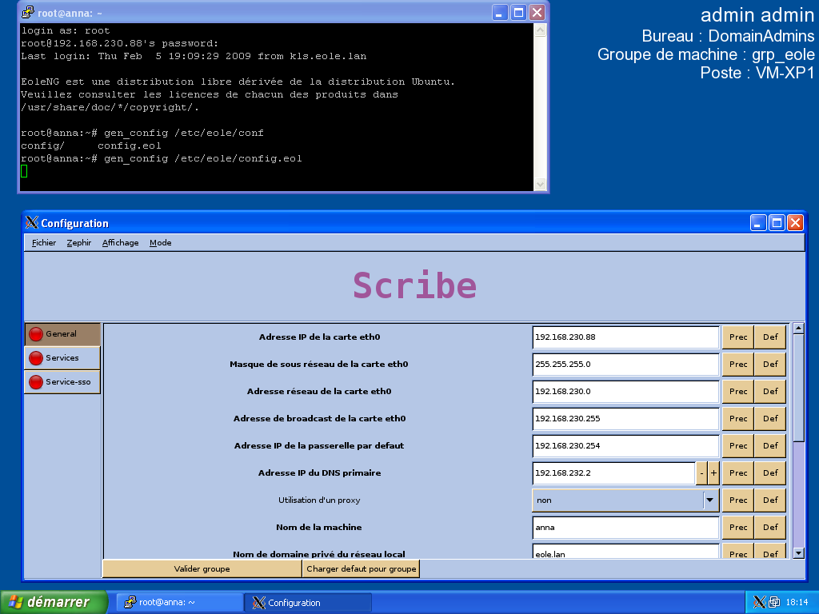
Task: Click the eth0 broadcast address field
Action: click(625, 419)
